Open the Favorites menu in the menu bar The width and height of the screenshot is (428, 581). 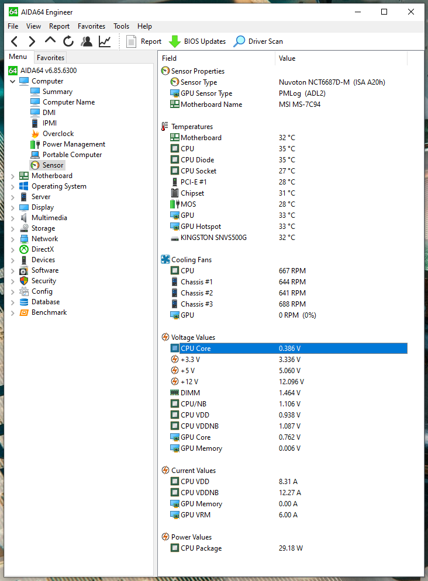point(91,26)
